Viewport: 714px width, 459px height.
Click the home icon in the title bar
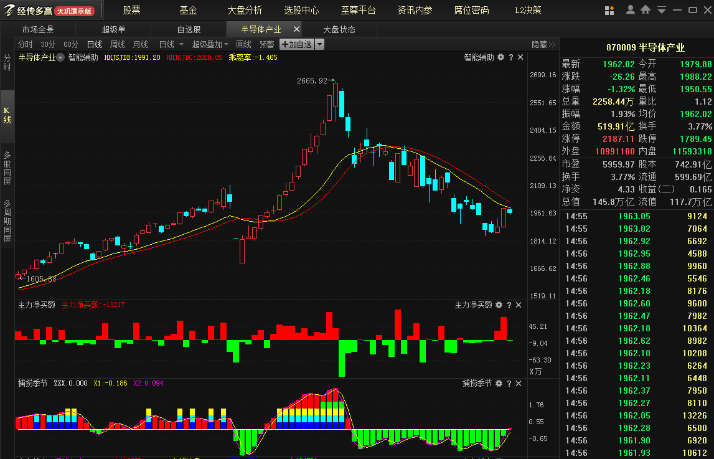pos(646,10)
